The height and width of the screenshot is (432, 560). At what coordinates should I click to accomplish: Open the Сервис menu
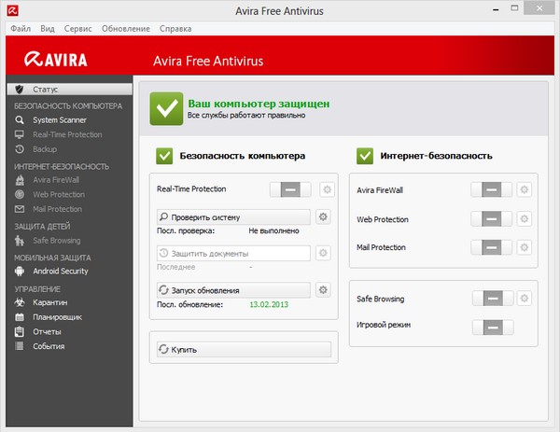[x=79, y=29]
